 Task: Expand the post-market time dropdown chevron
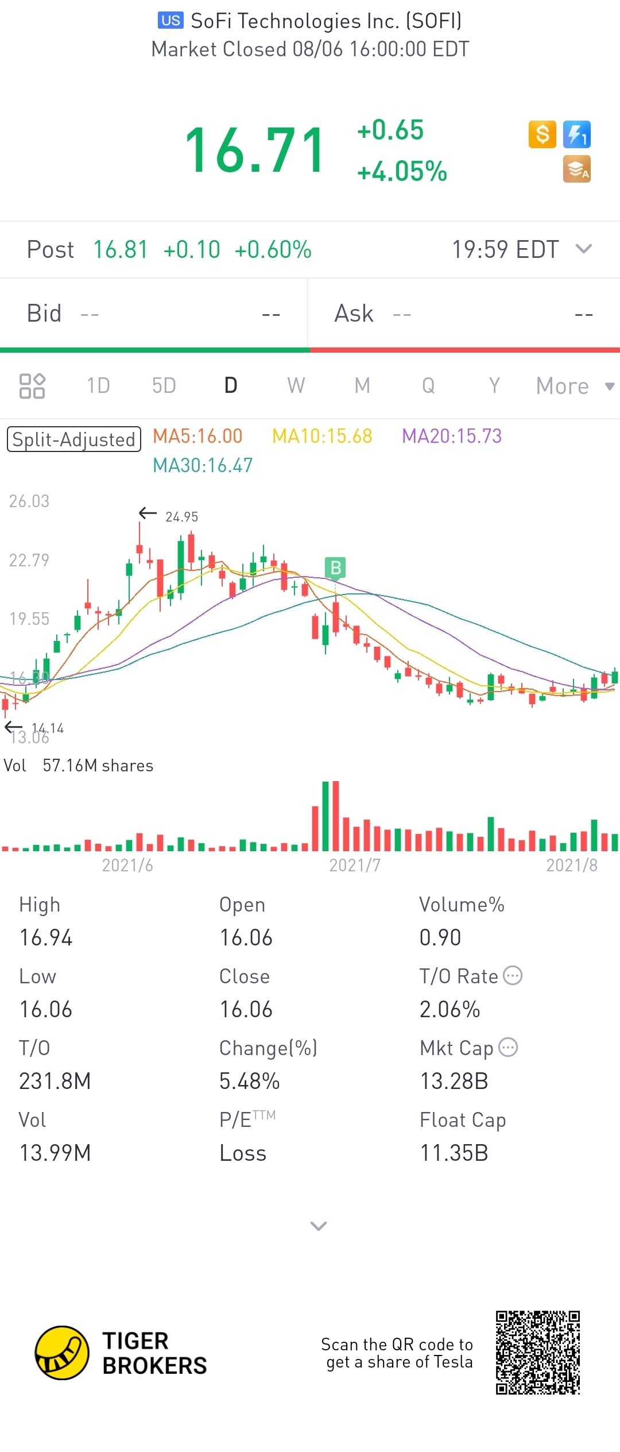pyautogui.click(x=584, y=249)
